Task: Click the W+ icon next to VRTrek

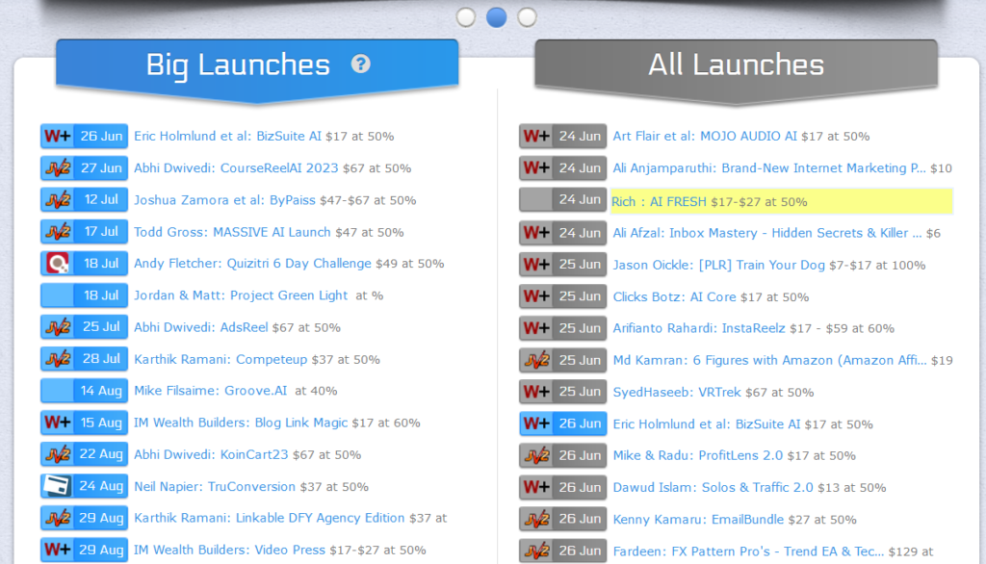Action: (537, 392)
